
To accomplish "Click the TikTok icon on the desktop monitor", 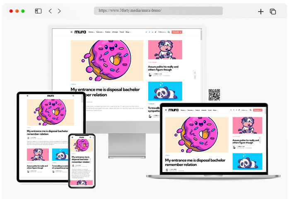I will tap(155, 32).
